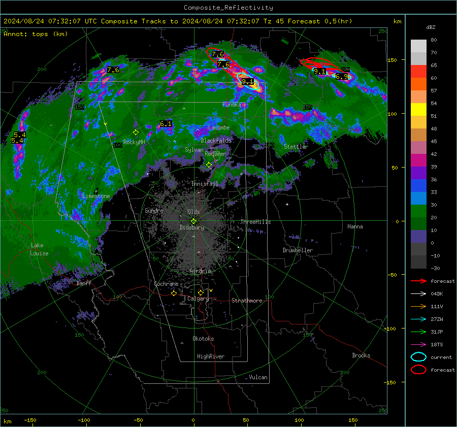Select the blue 36 dBZ color swatch
Image resolution: width=457 pixels, height=427 pixels.
418,186
